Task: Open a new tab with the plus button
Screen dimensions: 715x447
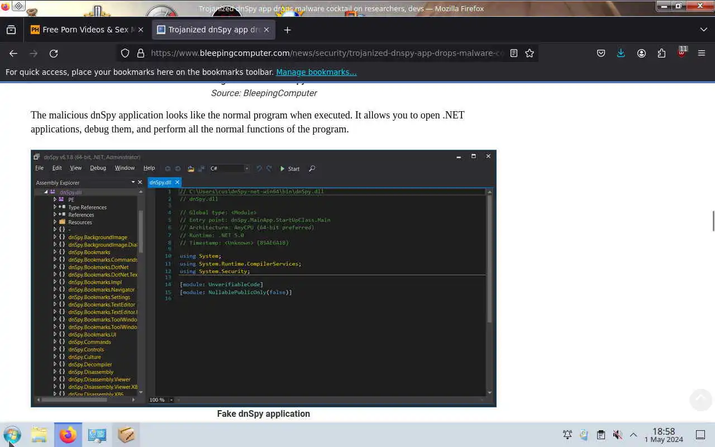Action: pos(287,30)
